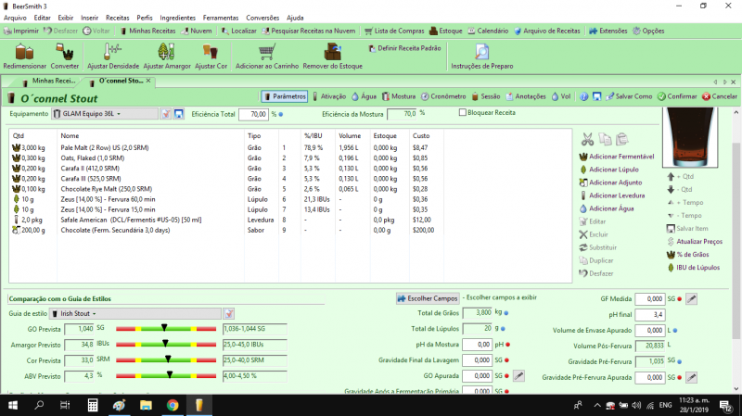
Task: Click Adicionar ao Carrinho cart icon
Action: [x=267, y=52]
